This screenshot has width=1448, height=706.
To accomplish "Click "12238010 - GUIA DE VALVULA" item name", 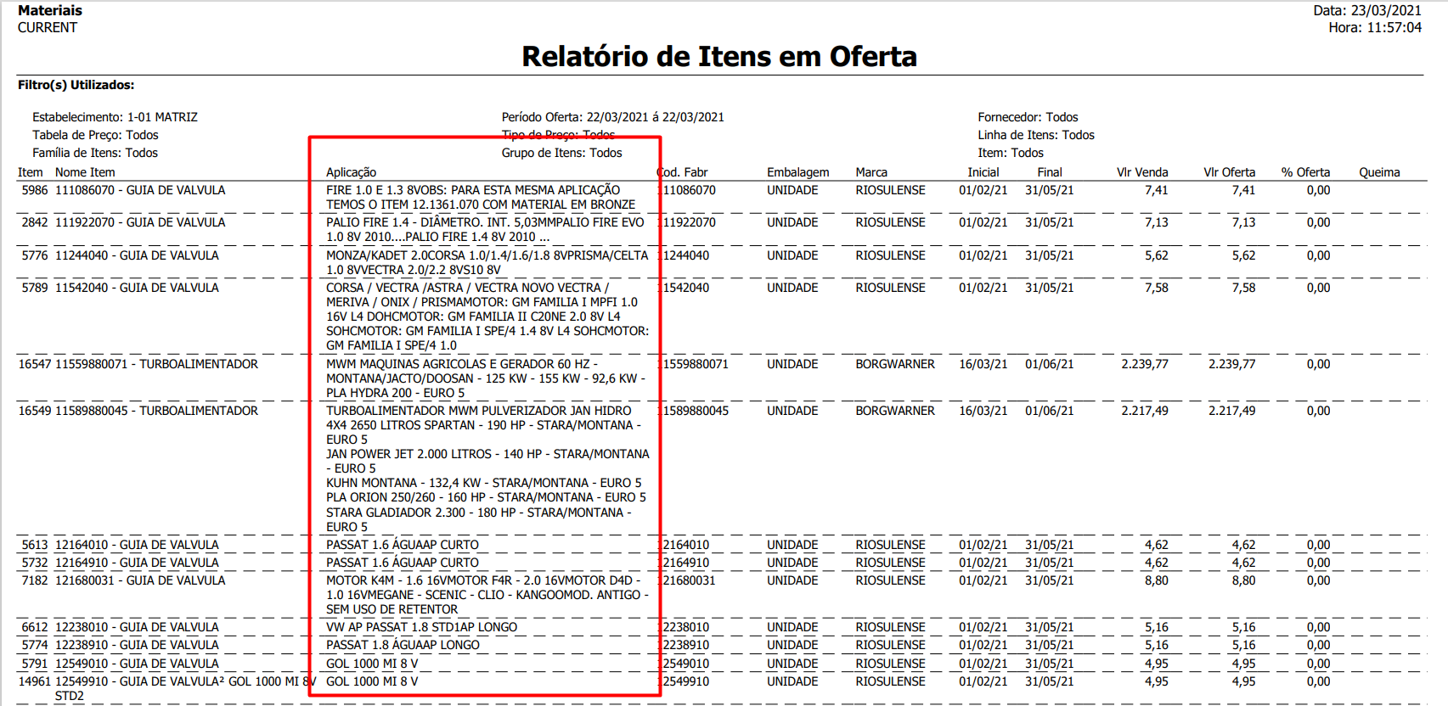I will coord(137,627).
